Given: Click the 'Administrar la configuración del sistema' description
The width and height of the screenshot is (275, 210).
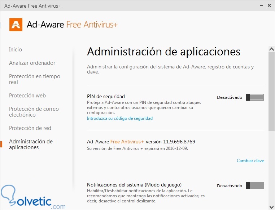Looking at the screenshot, I should 170,69.
